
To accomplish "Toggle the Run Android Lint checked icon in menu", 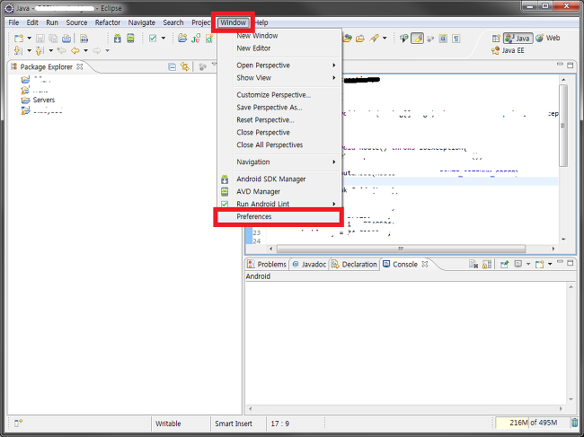I will (225, 205).
